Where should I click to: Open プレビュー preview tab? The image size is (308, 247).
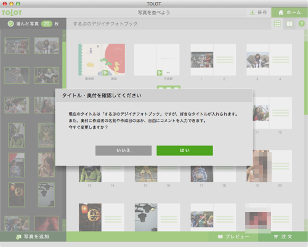[233, 237]
